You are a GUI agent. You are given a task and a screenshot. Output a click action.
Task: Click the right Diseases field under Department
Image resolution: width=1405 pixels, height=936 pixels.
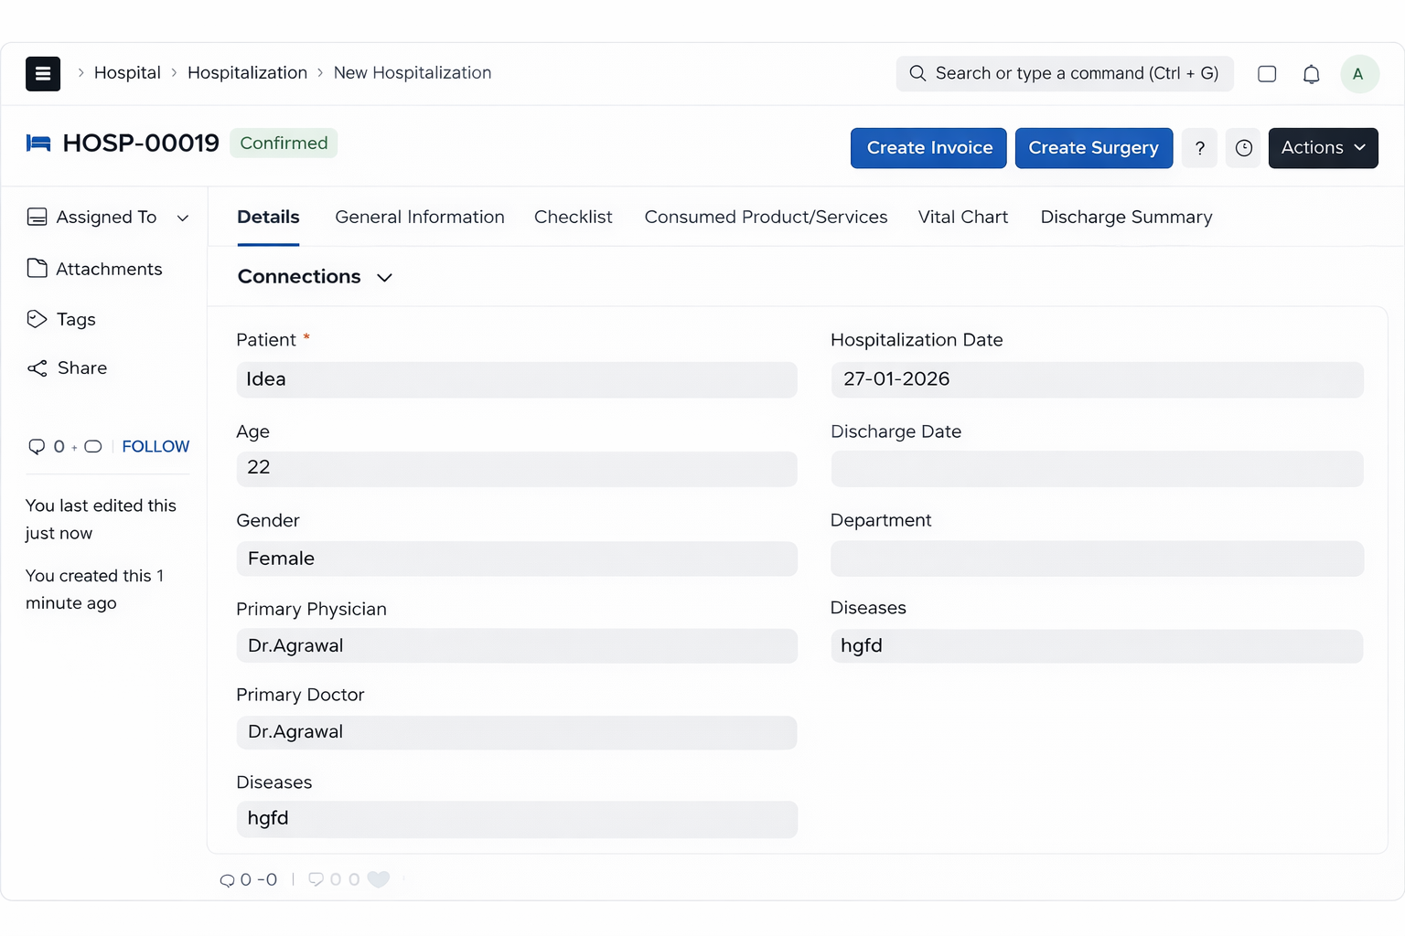click(x=1097, y=646)
